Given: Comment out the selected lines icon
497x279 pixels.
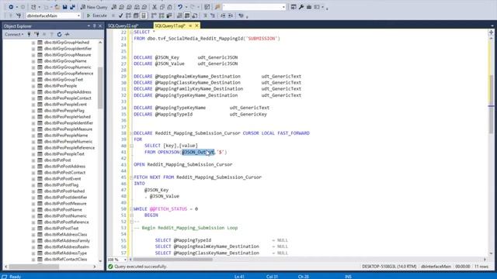Looking at the screenshot, I should [x=205, y=15].
